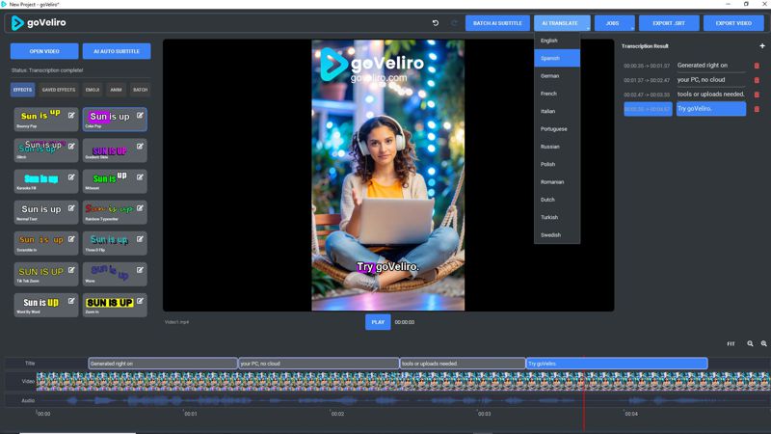Collapse the AI TRANSLATE dropdown
This screenshot has height=434, width=771.
click(562, 23)
